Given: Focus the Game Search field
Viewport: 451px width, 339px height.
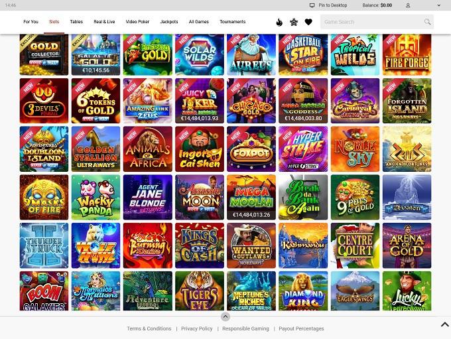Looking at the screenshot, I should pos(372,22).
